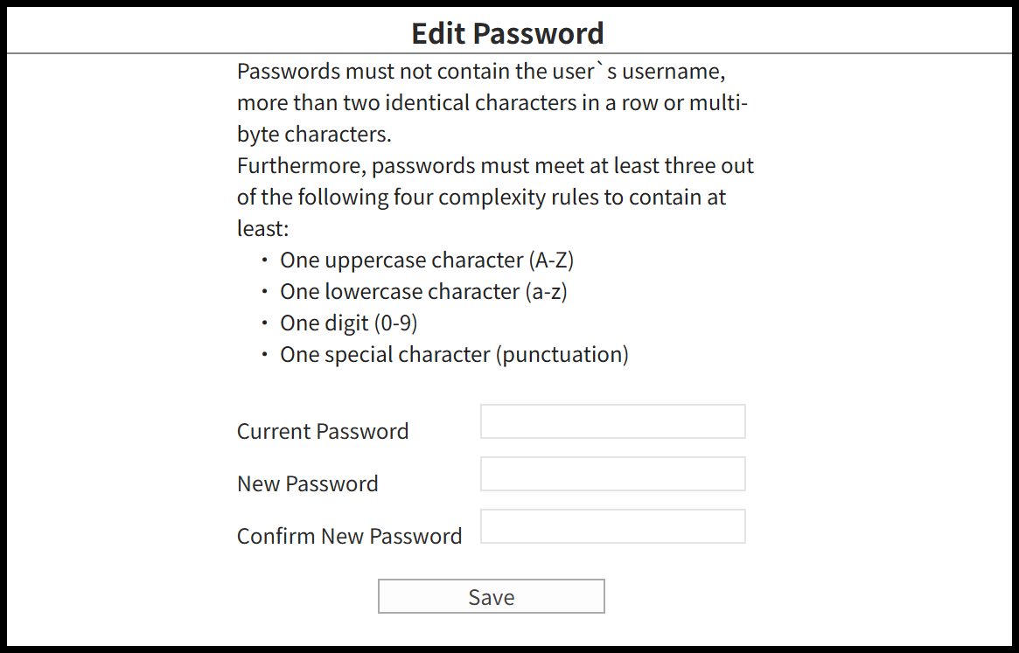Click the lowercase character (a-z) rule

[423, 292]
